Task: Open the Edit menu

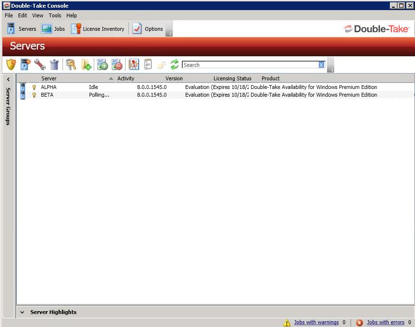Action: click(x=23, y=15)
